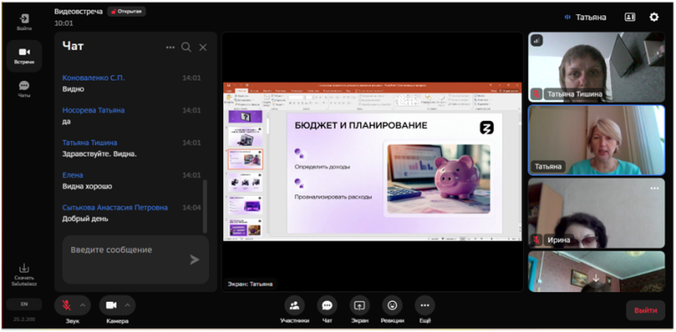676x332 pixels.
Task: Click the search icon in chat header
Action: click(186, 47)
